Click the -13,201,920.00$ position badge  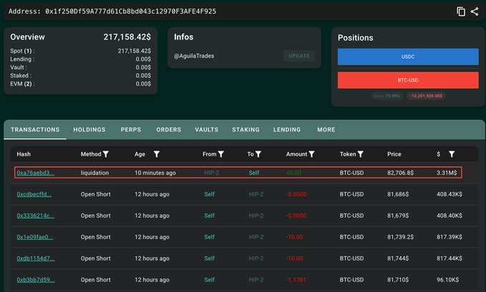click(426, 96)
